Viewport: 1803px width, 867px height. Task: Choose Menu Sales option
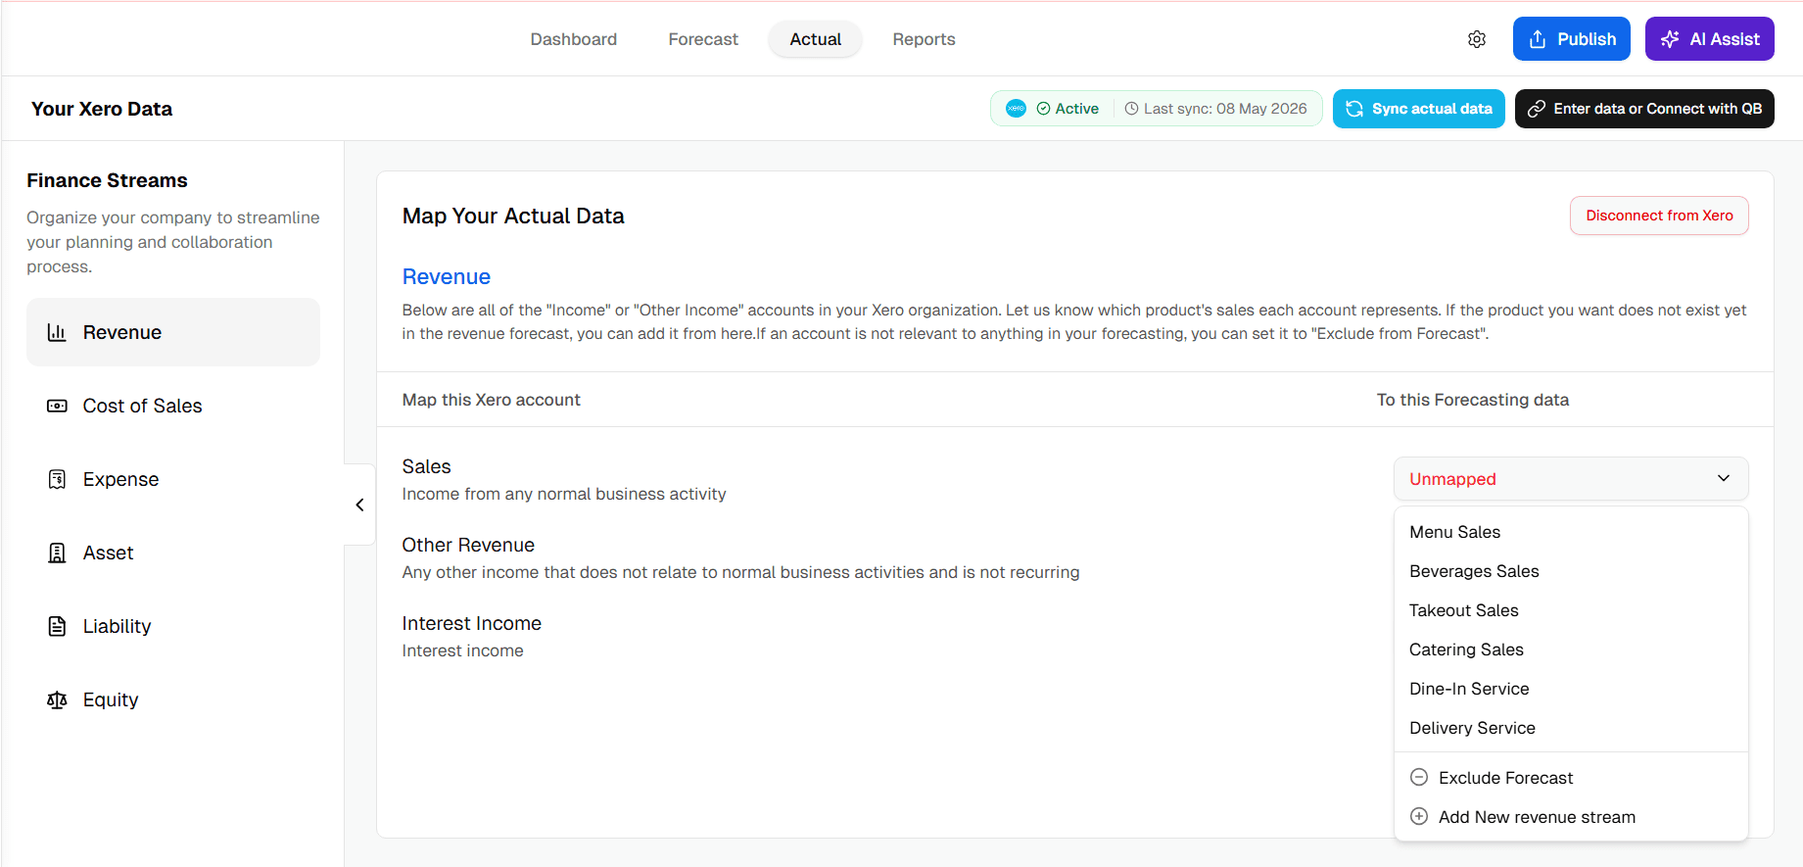[1571, 532]
